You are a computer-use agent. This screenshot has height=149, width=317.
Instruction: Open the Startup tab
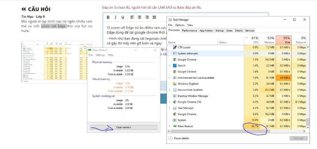(x=219, y=31)
